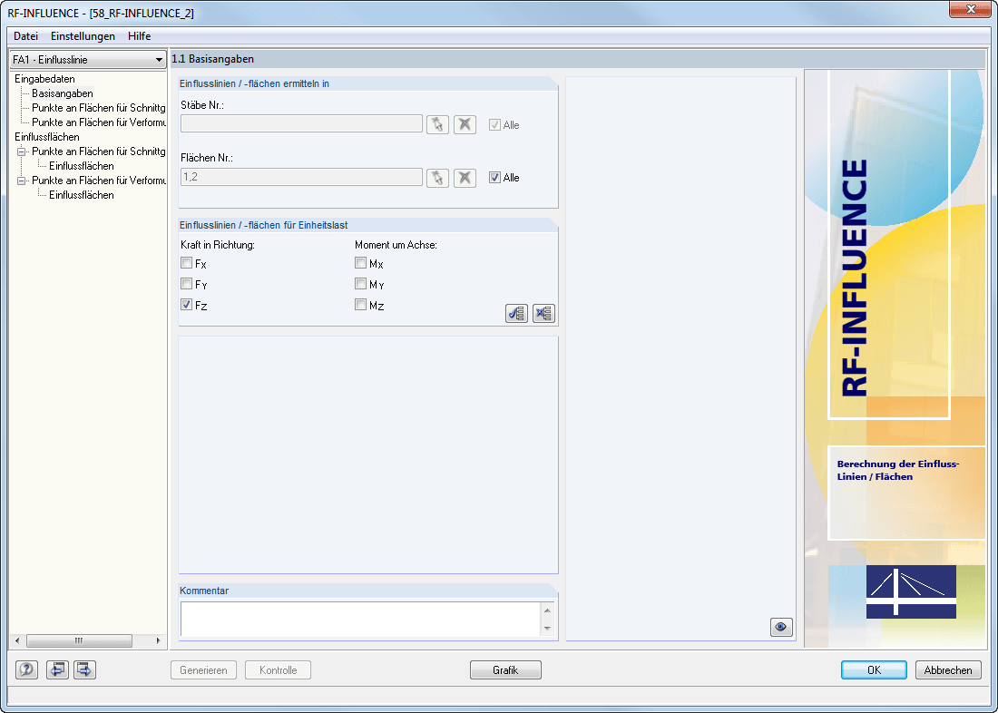
Task: Open help with the question mark icon
Action: 26,669
